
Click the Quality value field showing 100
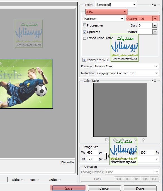pyautogui.click(x=145, y=19)
